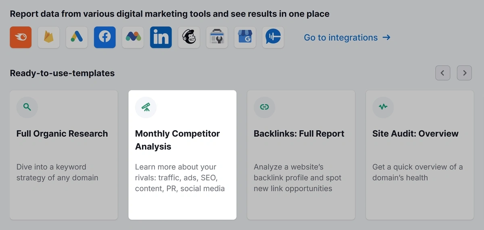Screen dimensions: 484x230
Task: Click the magnifier icon on Organic Research
Action: coord(27,107)
